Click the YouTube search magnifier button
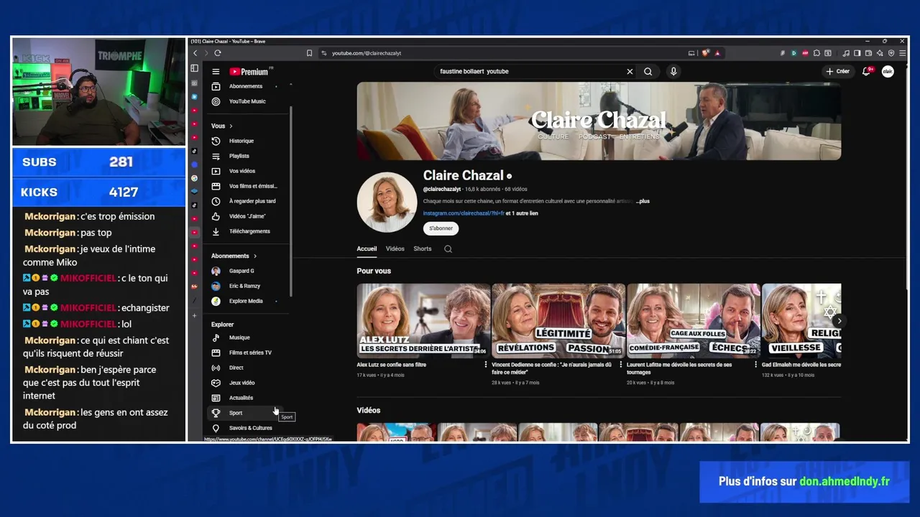This screenshot has width=920, height=517. (x=648, y=72)
